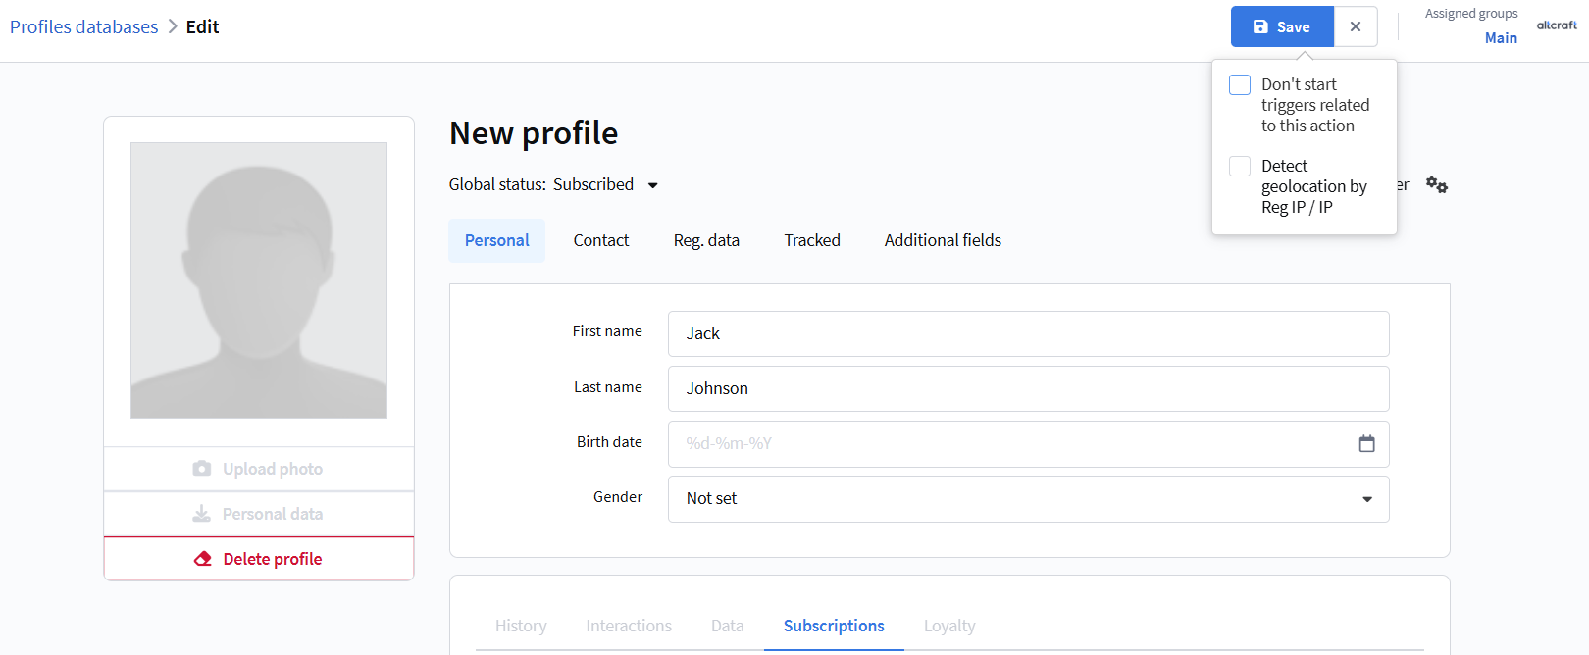Click the profile photo placeholder

259,280
